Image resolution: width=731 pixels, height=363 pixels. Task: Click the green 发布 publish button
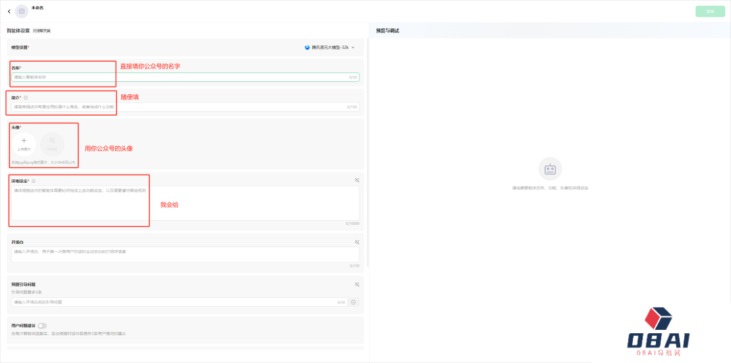[710, 12]
